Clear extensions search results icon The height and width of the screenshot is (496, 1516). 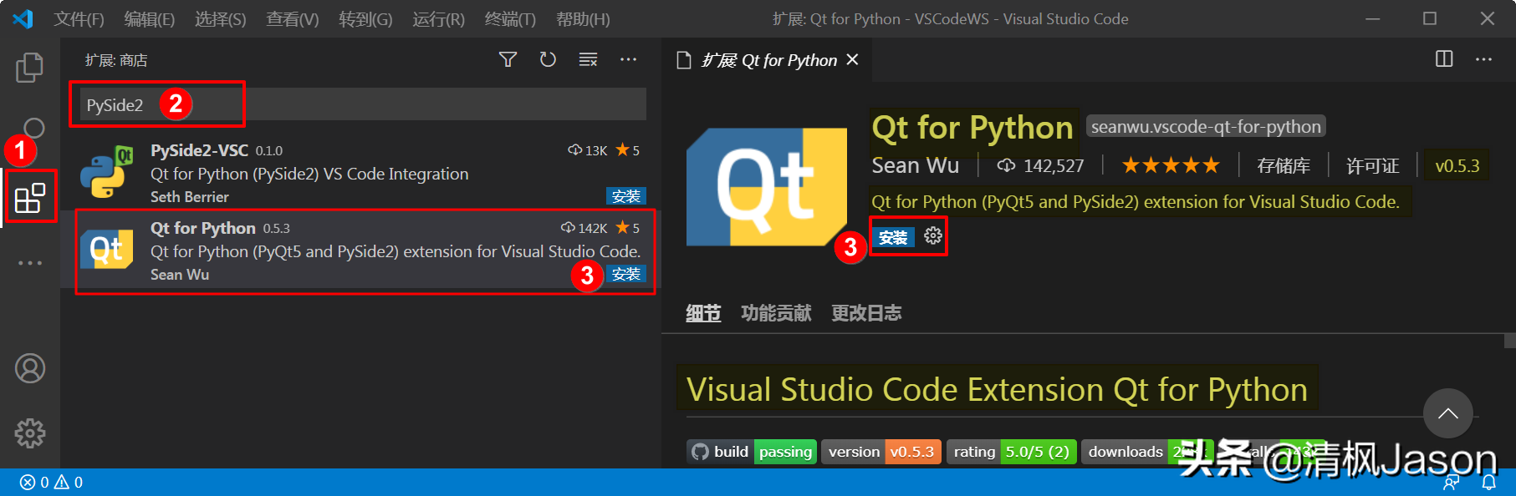588,59
